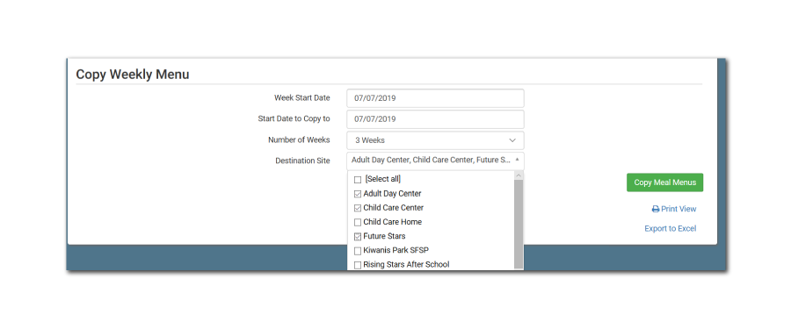Check the Select all checkbox
Screen dimensions: 791x329
358,179
